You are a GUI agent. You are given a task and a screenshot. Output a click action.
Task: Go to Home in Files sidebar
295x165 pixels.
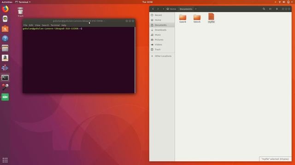pyautogui.click(x=162, y=20)
